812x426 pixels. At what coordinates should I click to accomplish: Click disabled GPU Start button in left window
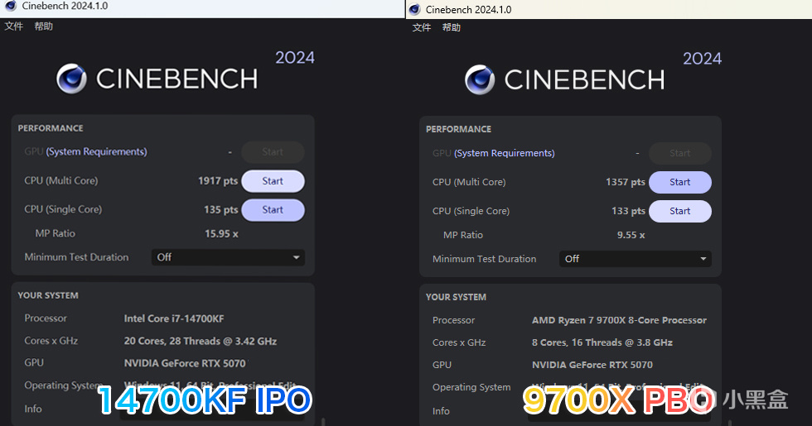click(273, 152)
